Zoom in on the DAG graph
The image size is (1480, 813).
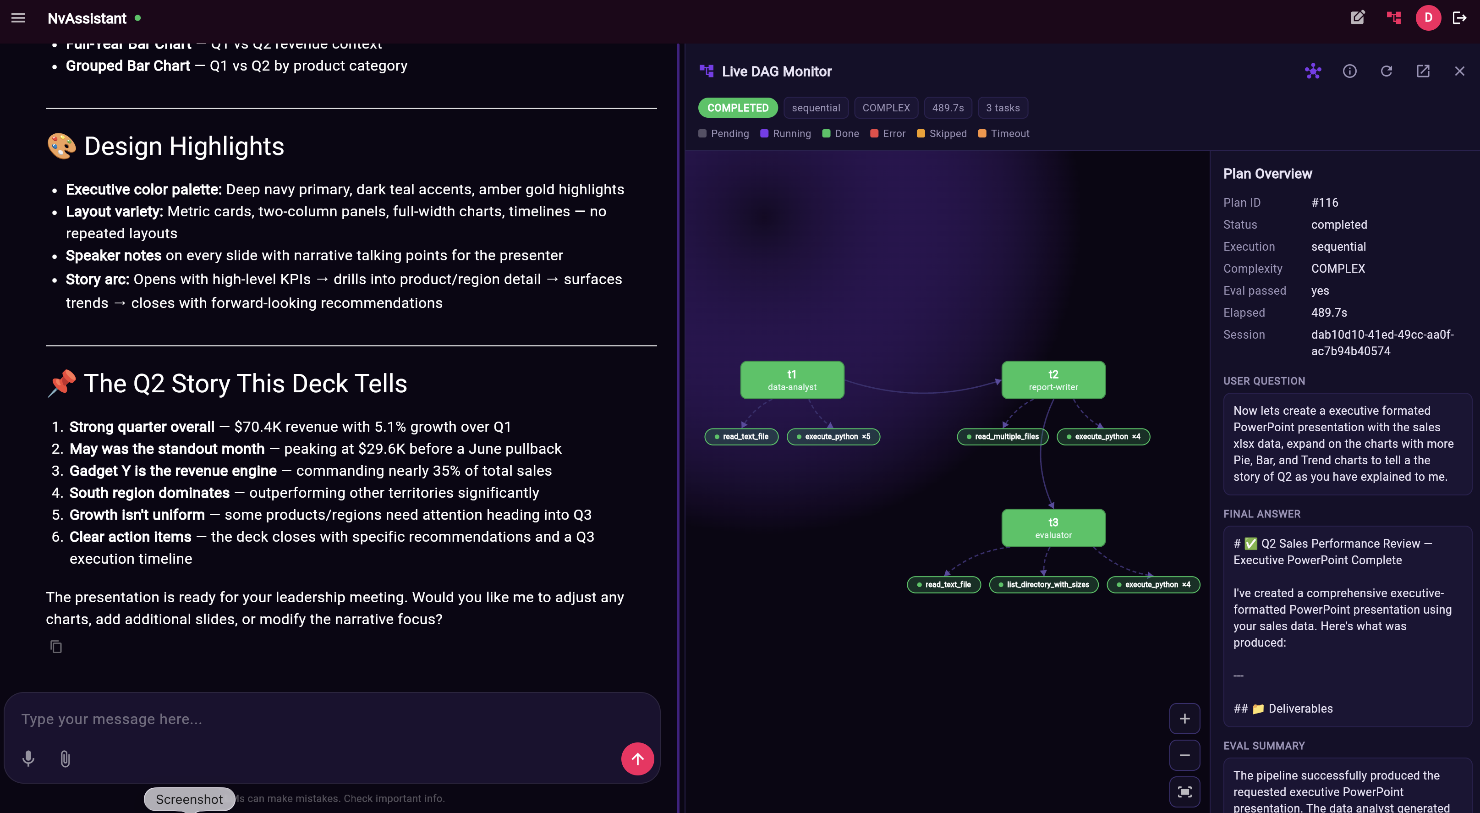[1185, 719]
